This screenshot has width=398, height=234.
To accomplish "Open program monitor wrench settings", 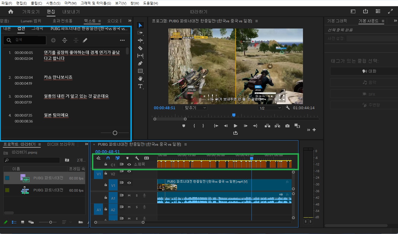I will coord(288,108).
